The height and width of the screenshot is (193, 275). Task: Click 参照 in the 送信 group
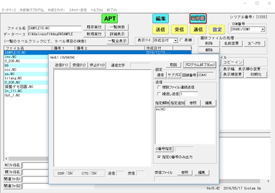pos(193,103)
